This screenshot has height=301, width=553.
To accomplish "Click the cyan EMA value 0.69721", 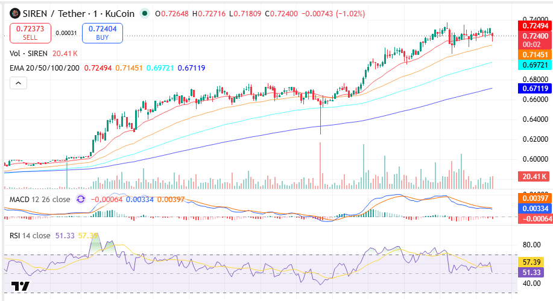I will (x=160, y=68).
